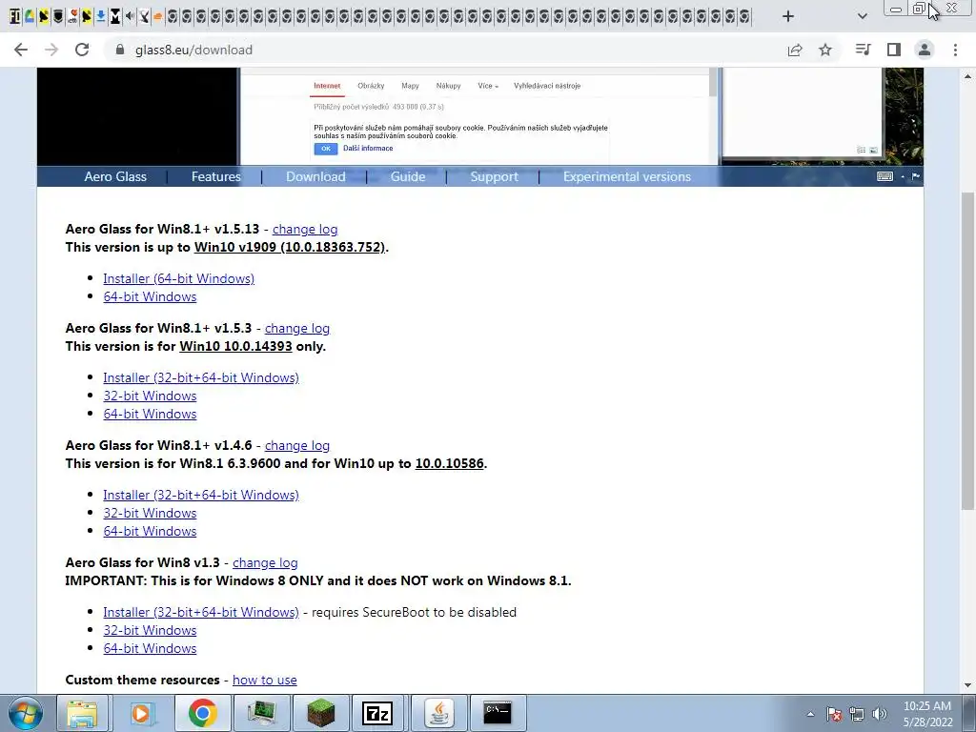The width and height of the screenshot is (976, 732).
Task: Open the Features menu item
Action: [x=216, y=176]
